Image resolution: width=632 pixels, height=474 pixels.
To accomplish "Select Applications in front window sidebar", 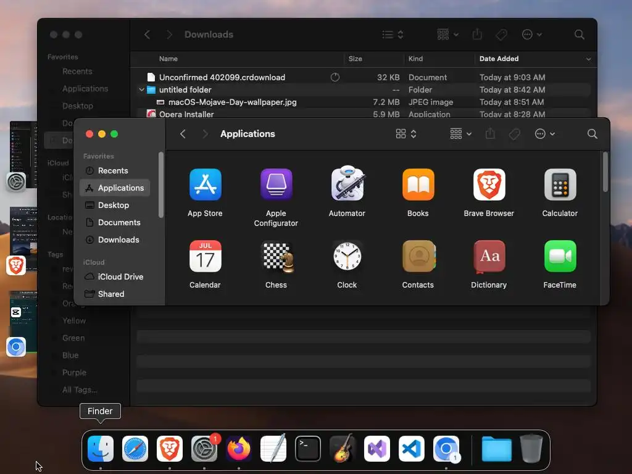I will 115,188.
